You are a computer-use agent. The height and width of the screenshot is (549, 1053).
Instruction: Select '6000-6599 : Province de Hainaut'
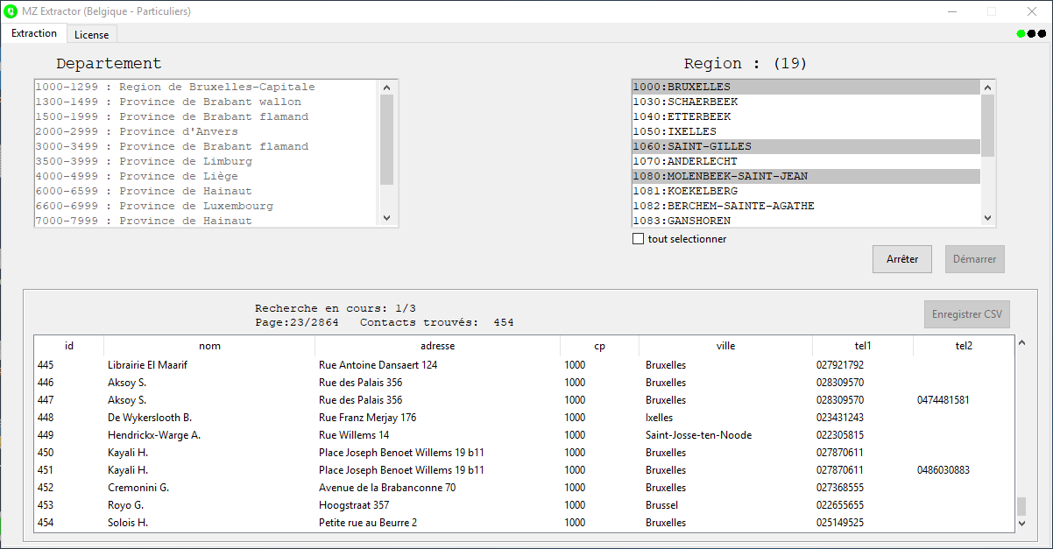point(206,191)
